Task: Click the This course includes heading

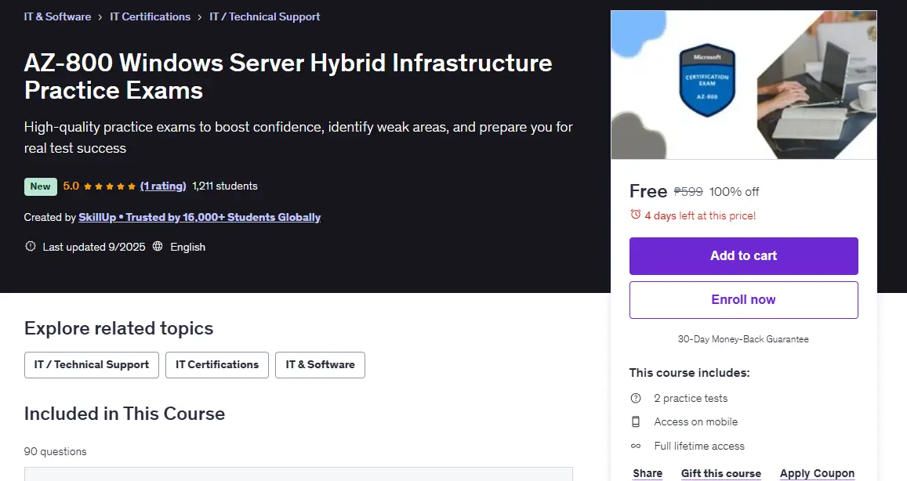Action: 690,373
